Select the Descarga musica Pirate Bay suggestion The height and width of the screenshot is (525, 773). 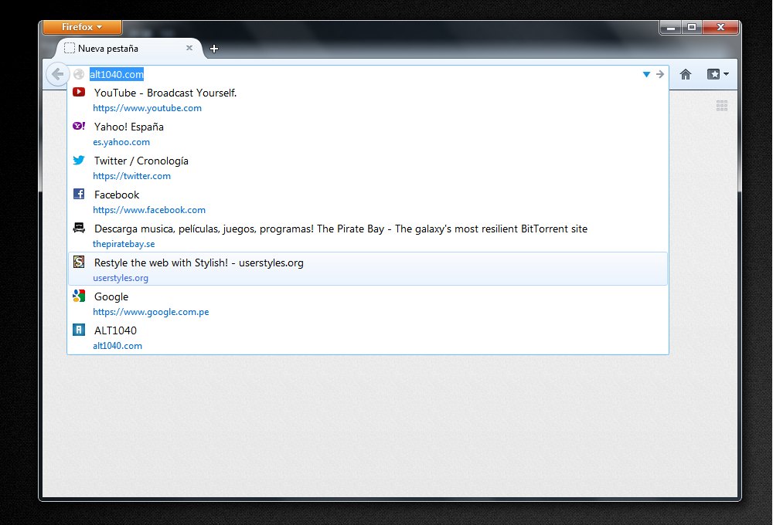[341, 229]
